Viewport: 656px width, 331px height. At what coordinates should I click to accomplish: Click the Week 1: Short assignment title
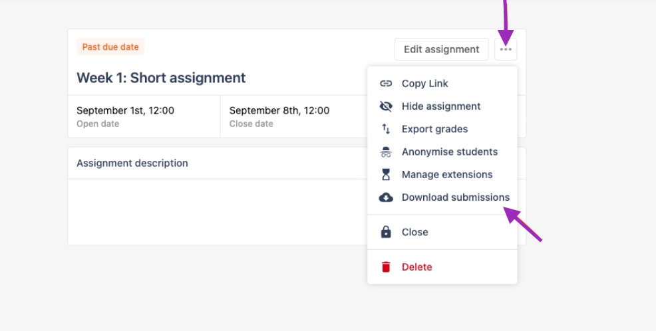161,78
